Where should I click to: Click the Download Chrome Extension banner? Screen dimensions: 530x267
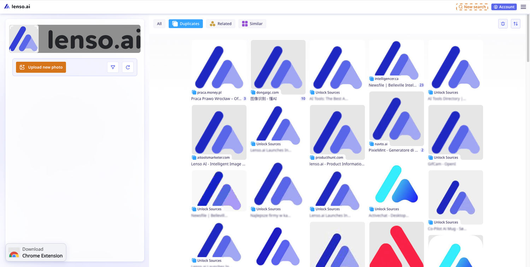point(36,253)
